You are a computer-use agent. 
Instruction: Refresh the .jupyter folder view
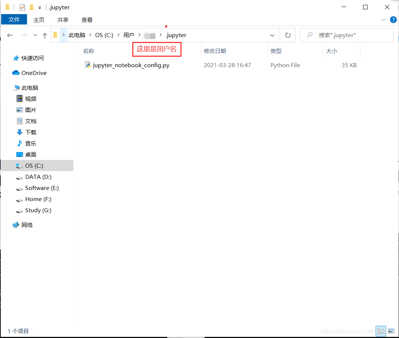pyautogui.click(x=288, y=35)
